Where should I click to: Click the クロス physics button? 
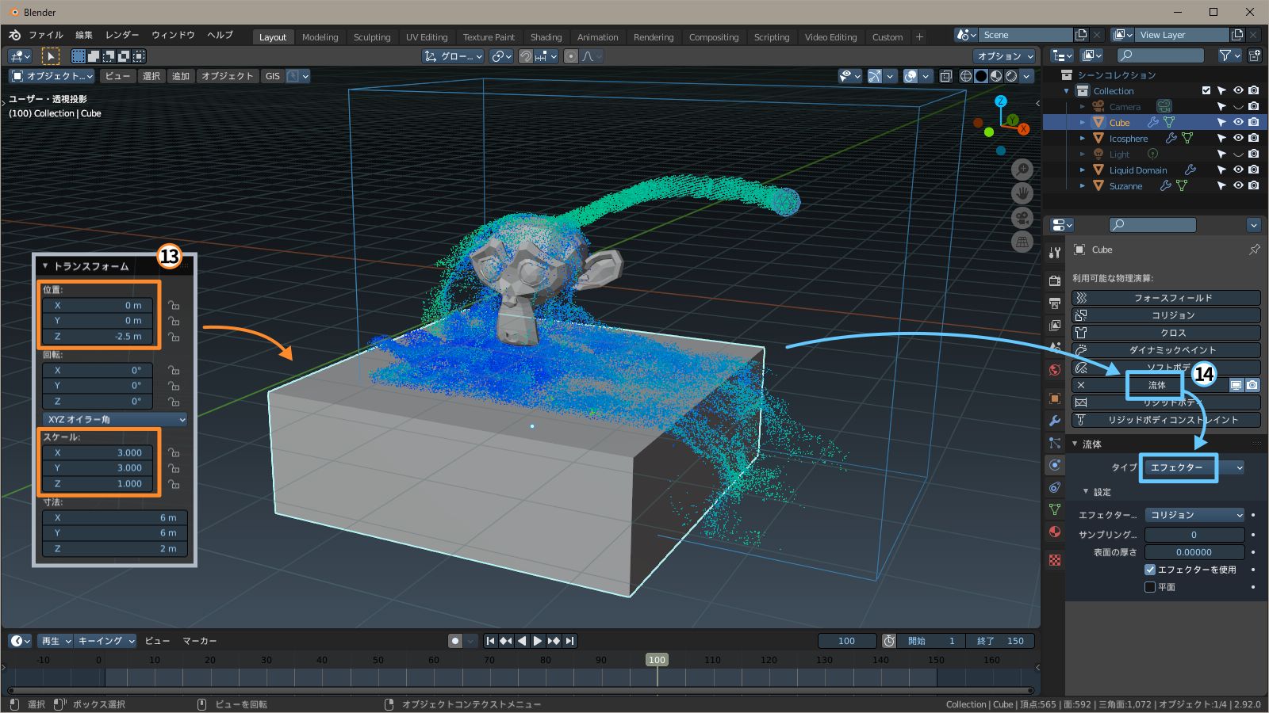(x=1166, y=333)
